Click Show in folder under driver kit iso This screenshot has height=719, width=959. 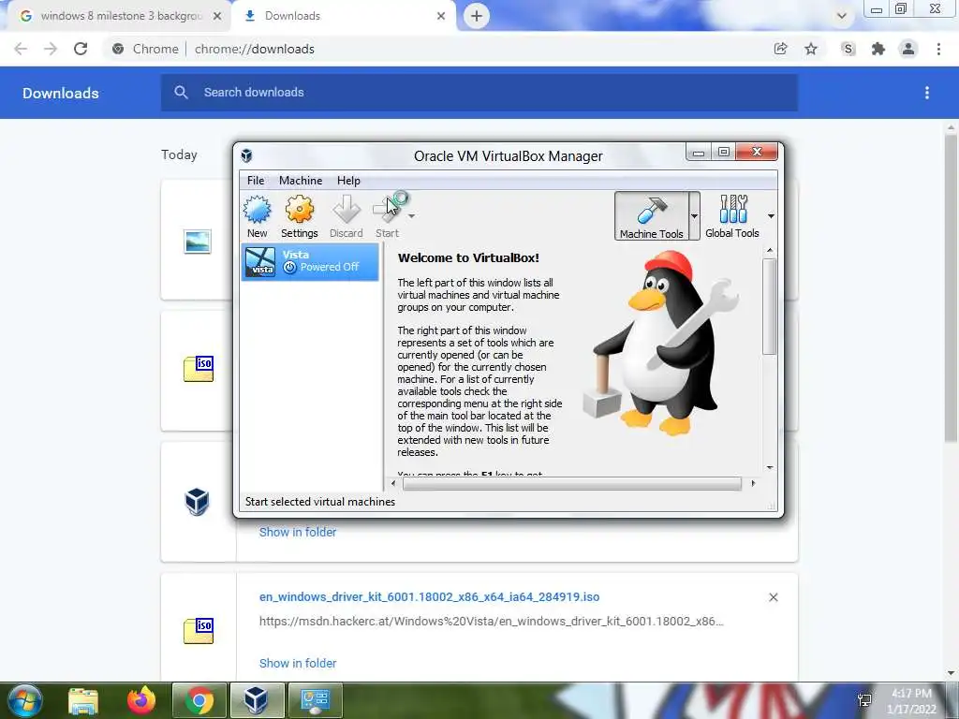pos(298,664)
